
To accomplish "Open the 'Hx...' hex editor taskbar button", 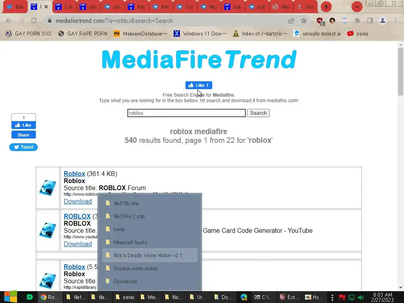I will pos(314,297).
